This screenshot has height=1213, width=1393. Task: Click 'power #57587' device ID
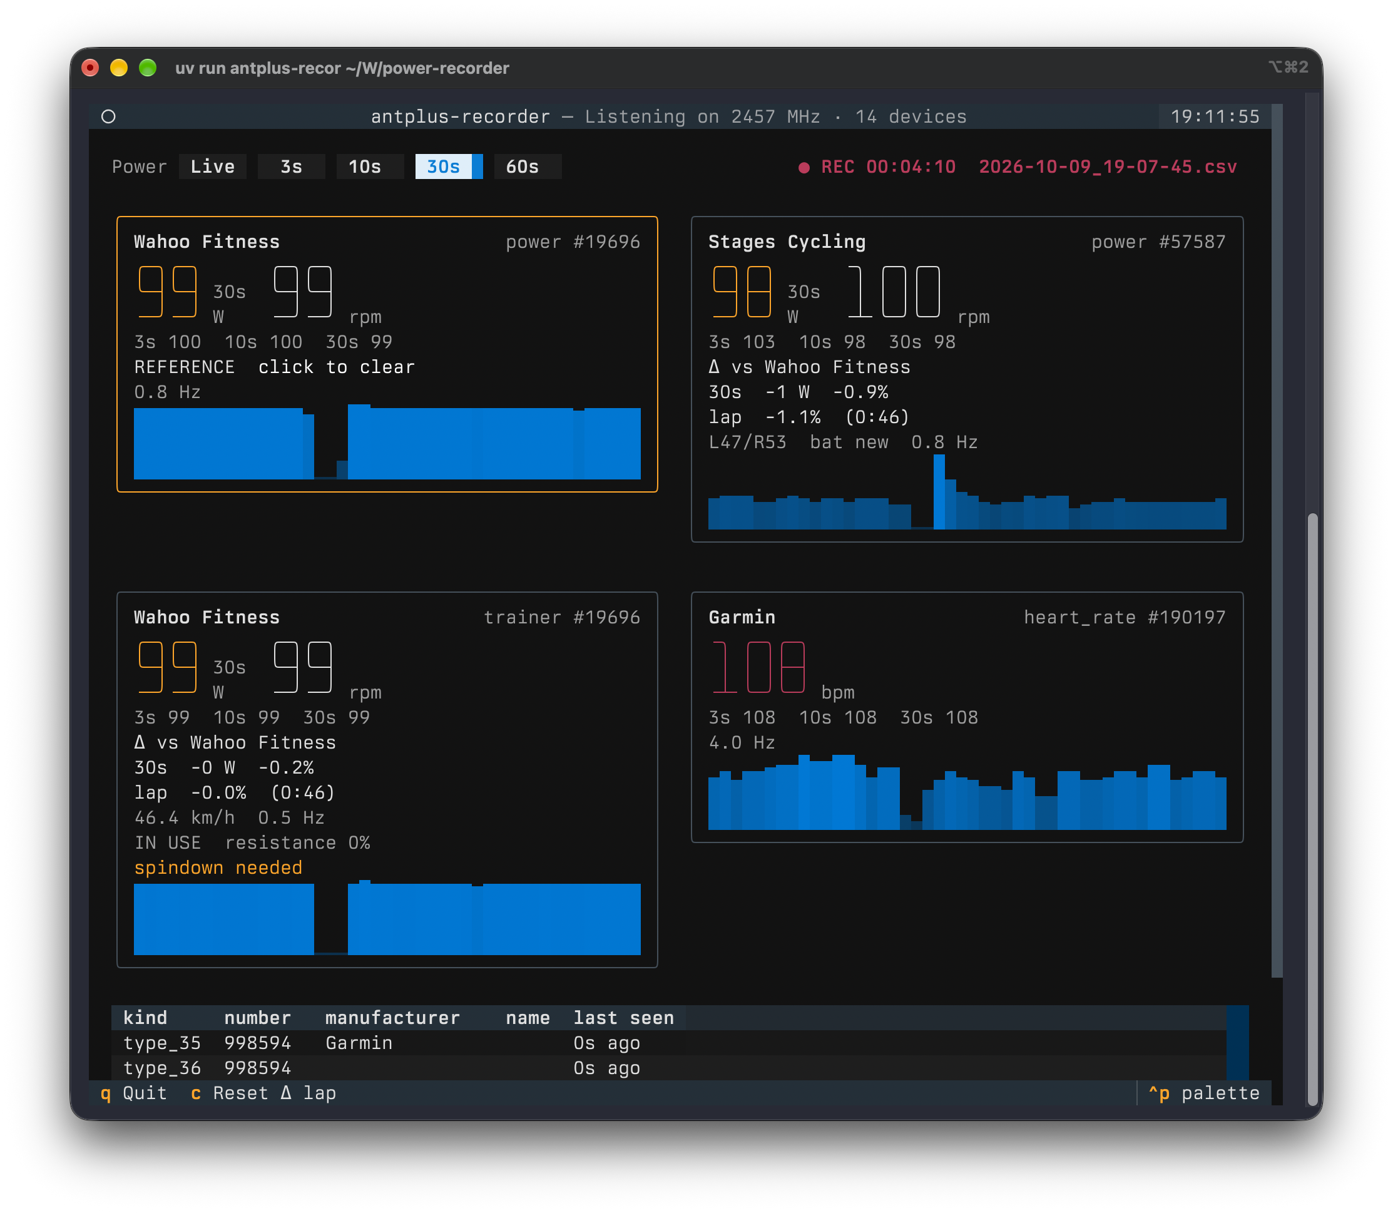[1158, 242]
